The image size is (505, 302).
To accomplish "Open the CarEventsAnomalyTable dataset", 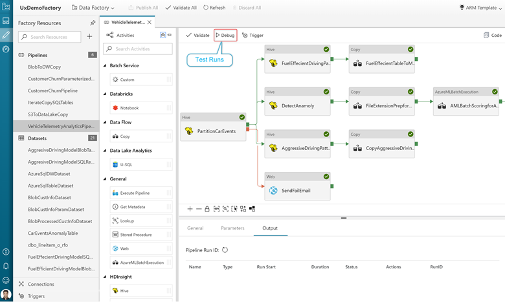I will click(53, 233).
